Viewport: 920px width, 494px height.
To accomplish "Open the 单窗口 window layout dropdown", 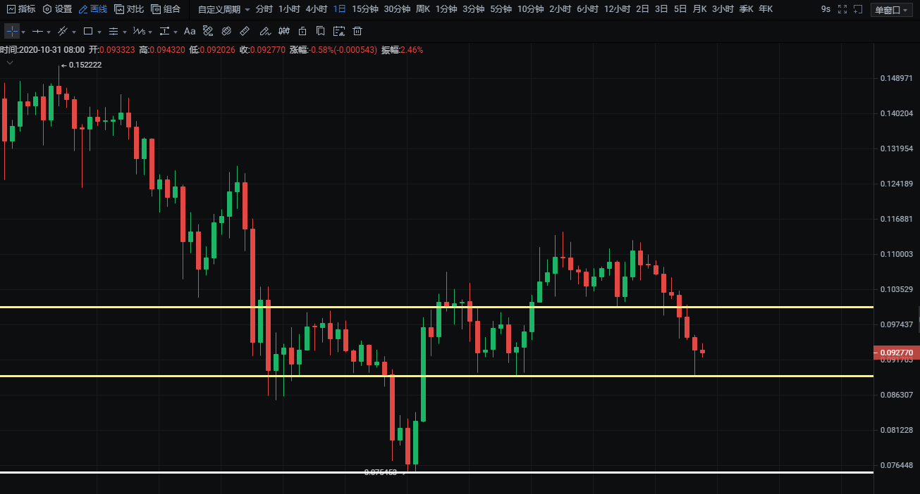I will pyautogui.click(x=891, y=10).
